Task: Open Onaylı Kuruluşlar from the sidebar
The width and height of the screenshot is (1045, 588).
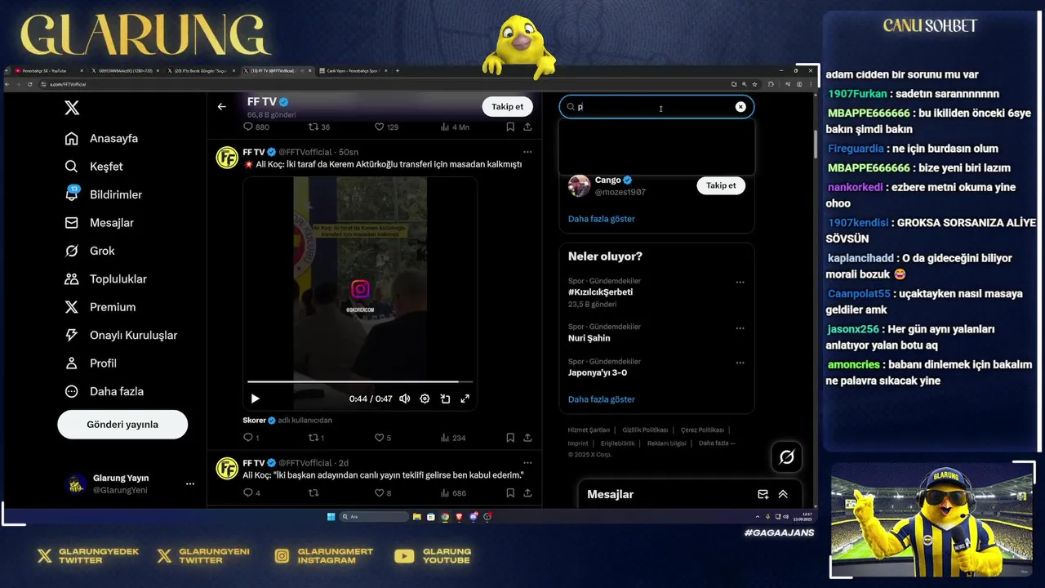Action: point(121,336)
